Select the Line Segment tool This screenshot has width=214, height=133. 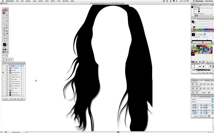tap(4, 20)
